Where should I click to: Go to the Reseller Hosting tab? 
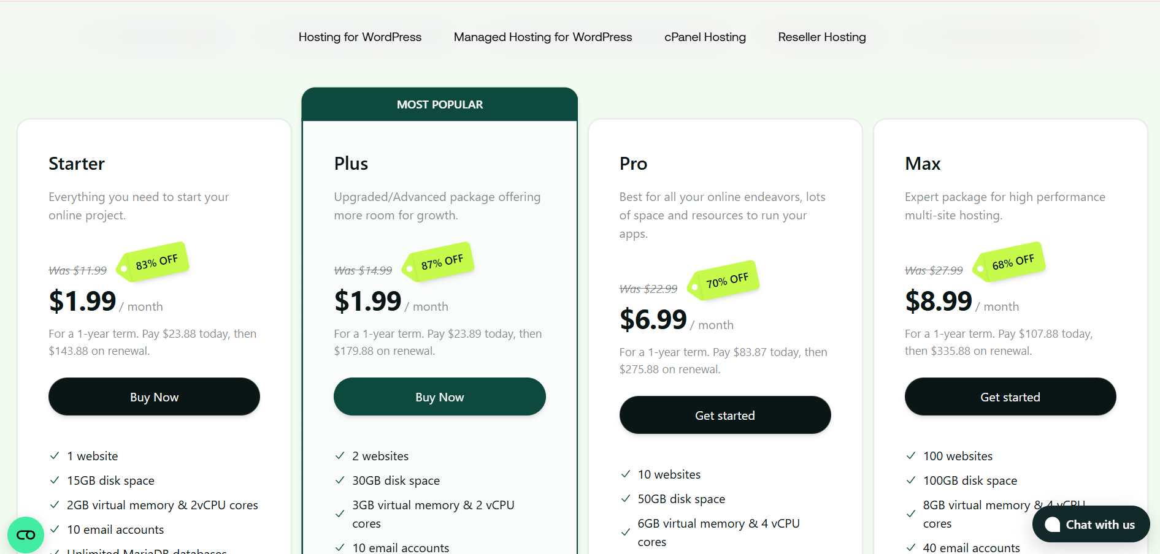click(x=822, y=37)
